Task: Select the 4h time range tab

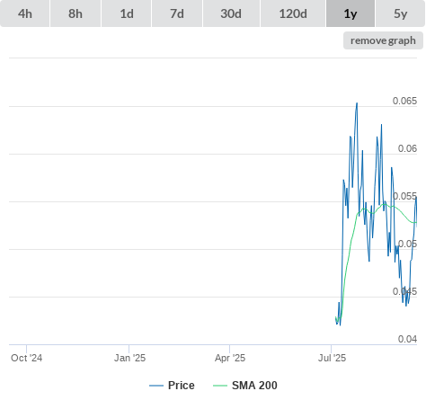Action: [25, 13]
